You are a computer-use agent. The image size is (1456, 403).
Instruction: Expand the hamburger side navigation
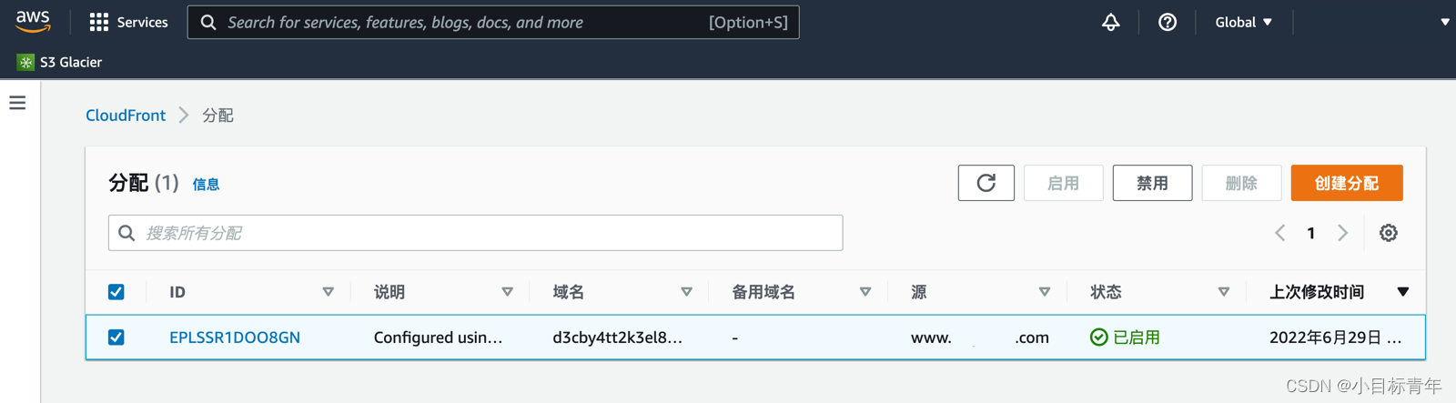pos(17,103)
